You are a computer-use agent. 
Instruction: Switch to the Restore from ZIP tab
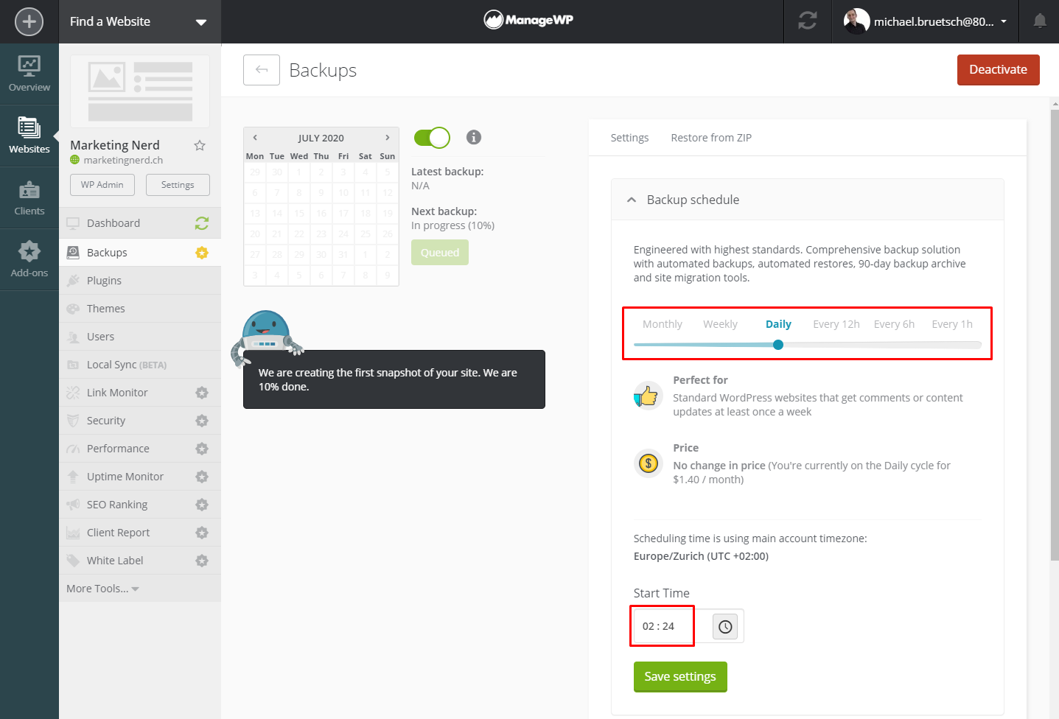(711, 138)
